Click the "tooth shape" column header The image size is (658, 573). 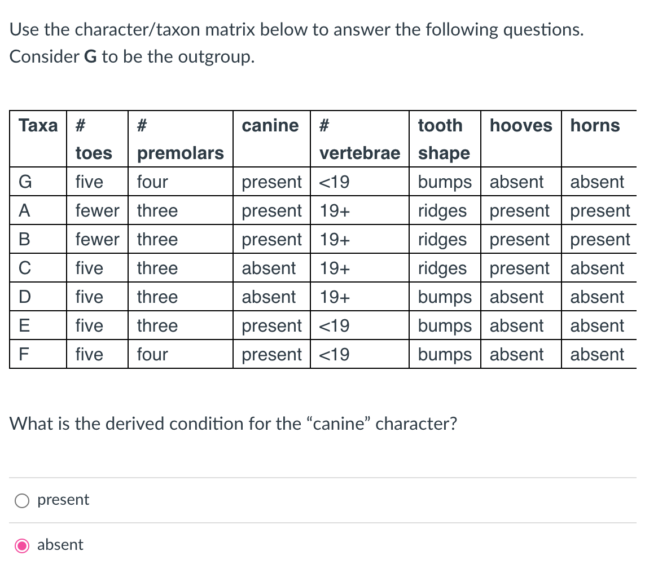[x=442, y=139]
